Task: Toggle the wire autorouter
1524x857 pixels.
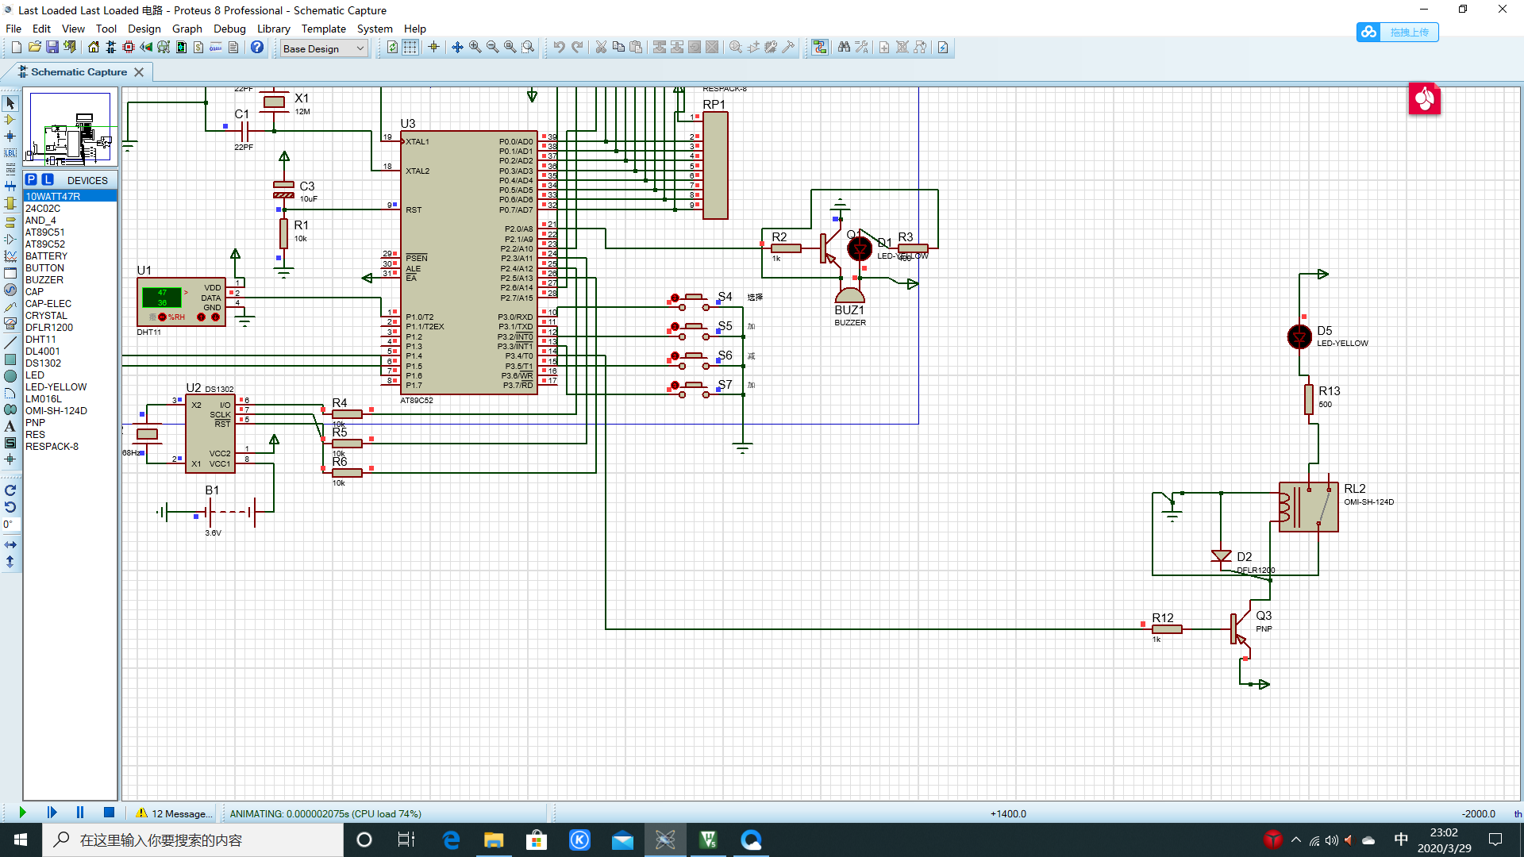Action: (x=820, y=48)
